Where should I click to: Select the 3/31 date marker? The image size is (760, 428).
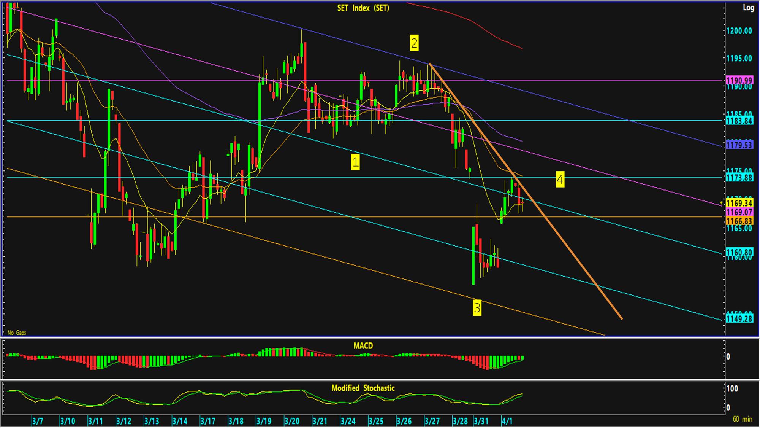(x=481, y=421)
